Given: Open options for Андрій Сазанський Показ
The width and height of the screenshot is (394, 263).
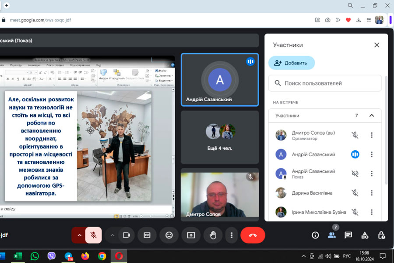Looking at the screenshot, I should click(x=372, y=174).
